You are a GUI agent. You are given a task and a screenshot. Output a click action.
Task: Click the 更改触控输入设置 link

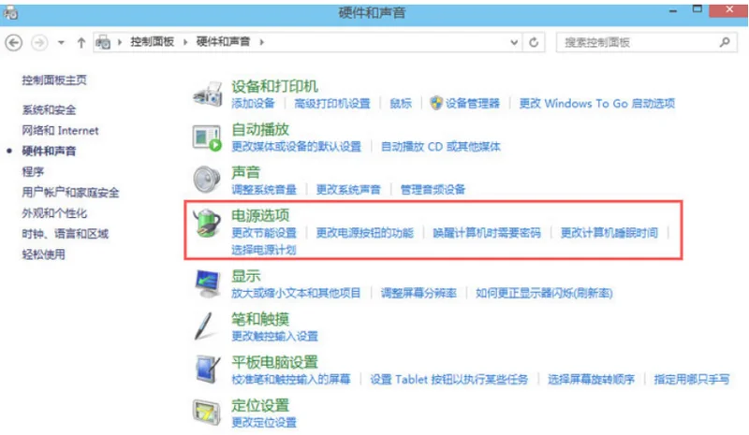tap(274, 336)
